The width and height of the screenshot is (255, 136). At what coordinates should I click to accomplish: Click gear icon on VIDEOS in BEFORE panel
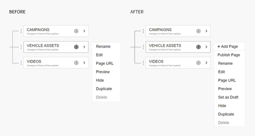[76, 63]
